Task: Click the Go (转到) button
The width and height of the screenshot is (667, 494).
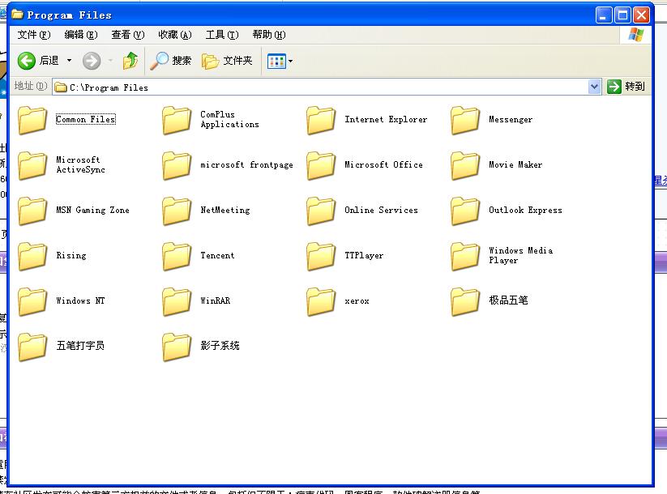Action: pos(626,87)
